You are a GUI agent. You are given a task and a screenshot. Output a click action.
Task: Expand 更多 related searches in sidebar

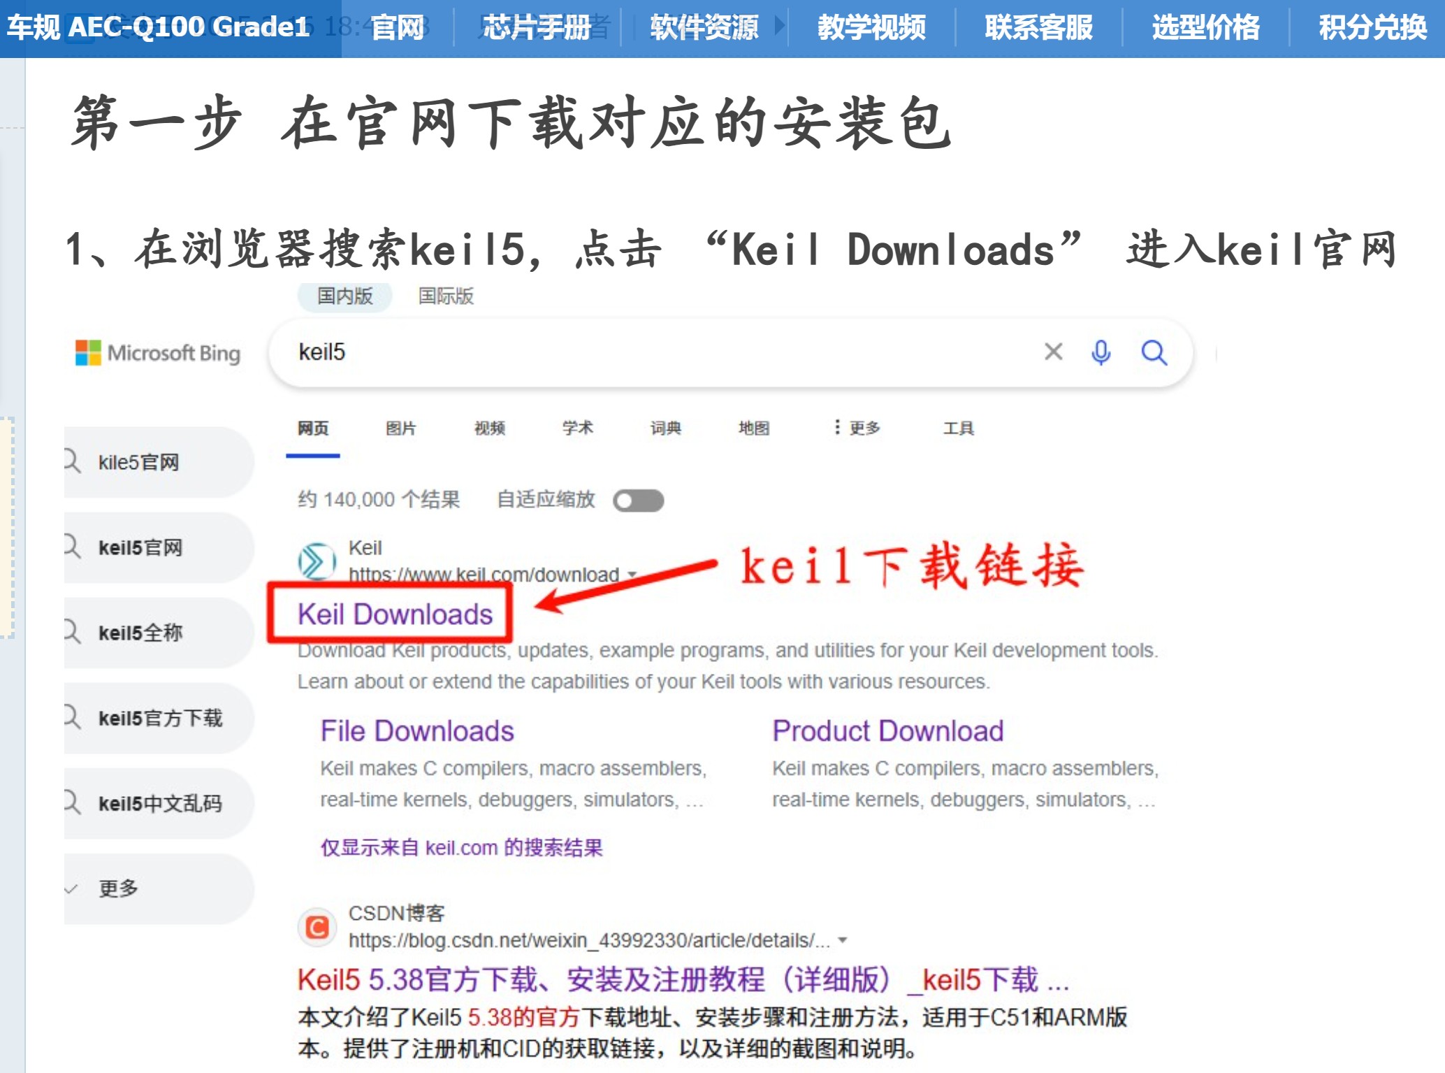click(119, 888)
